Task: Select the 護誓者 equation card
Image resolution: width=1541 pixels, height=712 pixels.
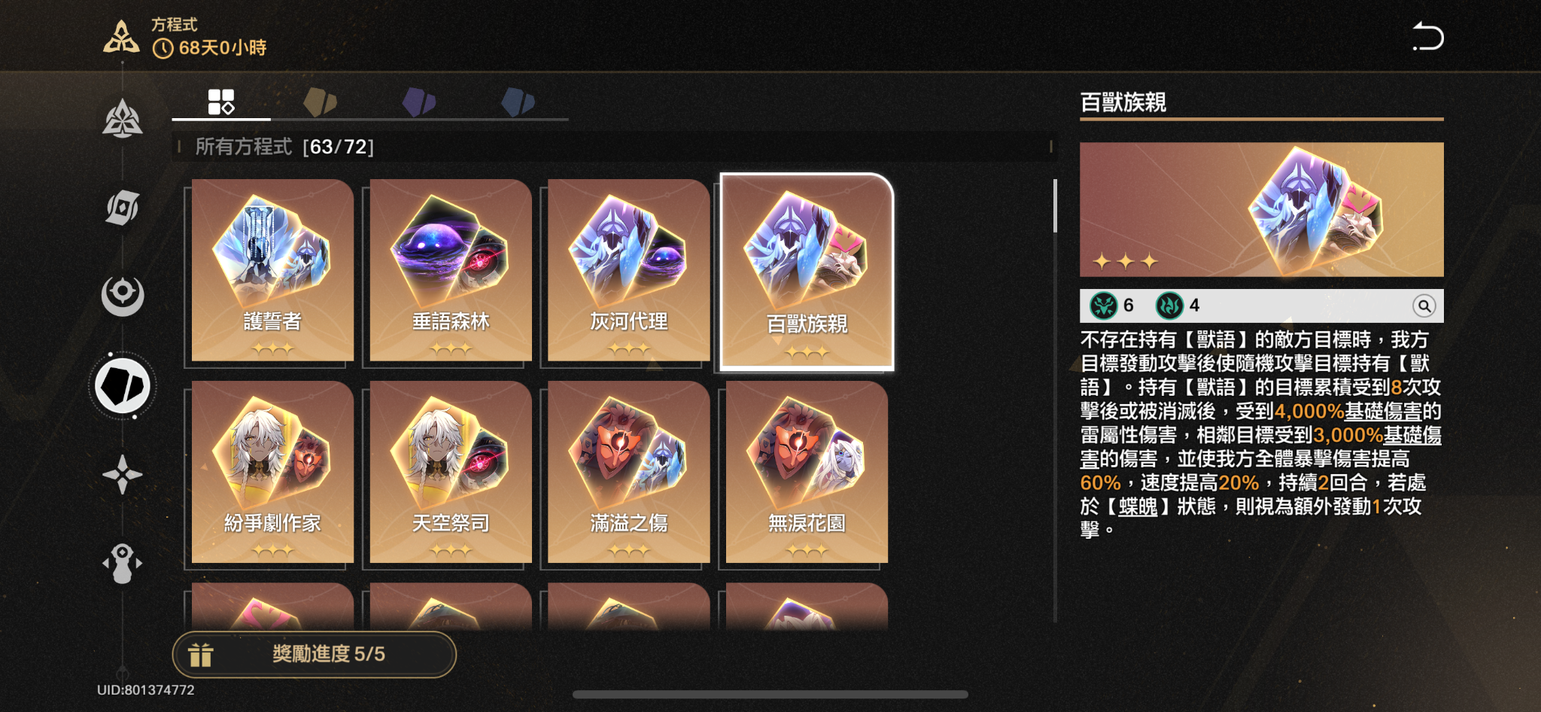Action: pyautogui.click(x=272, y=270)
